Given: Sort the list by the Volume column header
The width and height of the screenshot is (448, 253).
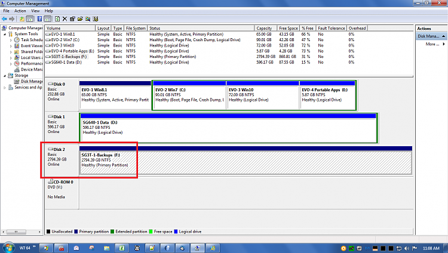Looking at the screenshot, I should pyautogui.click(x=70, y=28).
